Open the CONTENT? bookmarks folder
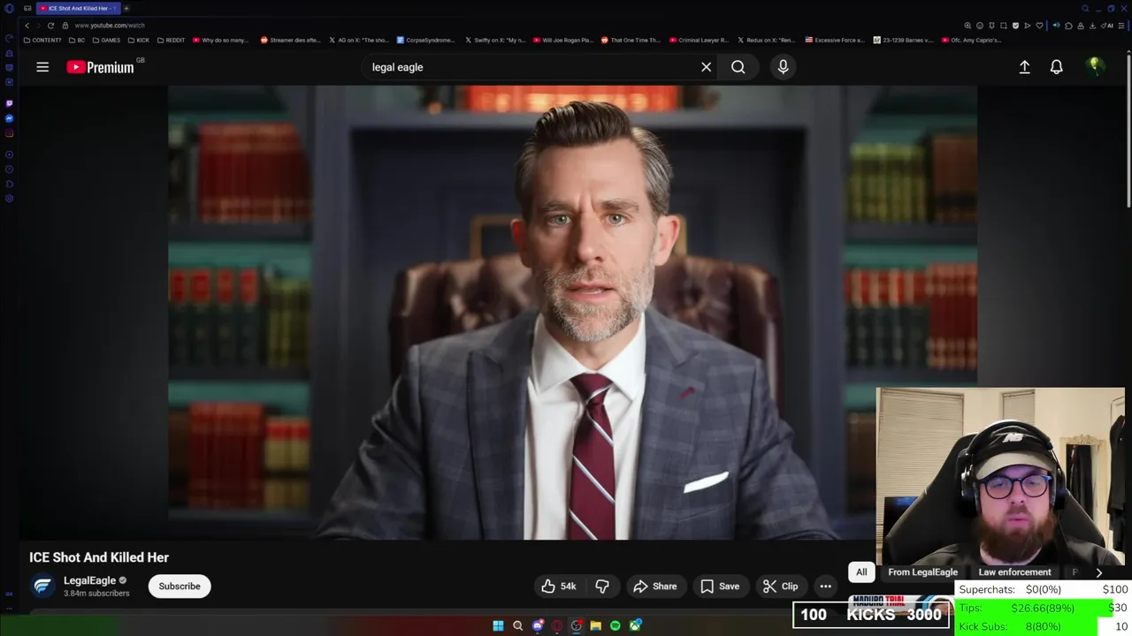This screenshot has height=636, width=1132. click(42, 40)
